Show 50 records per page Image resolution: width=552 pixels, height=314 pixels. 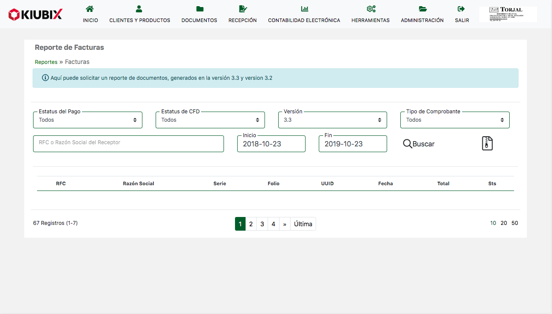[x=515, y=223]
